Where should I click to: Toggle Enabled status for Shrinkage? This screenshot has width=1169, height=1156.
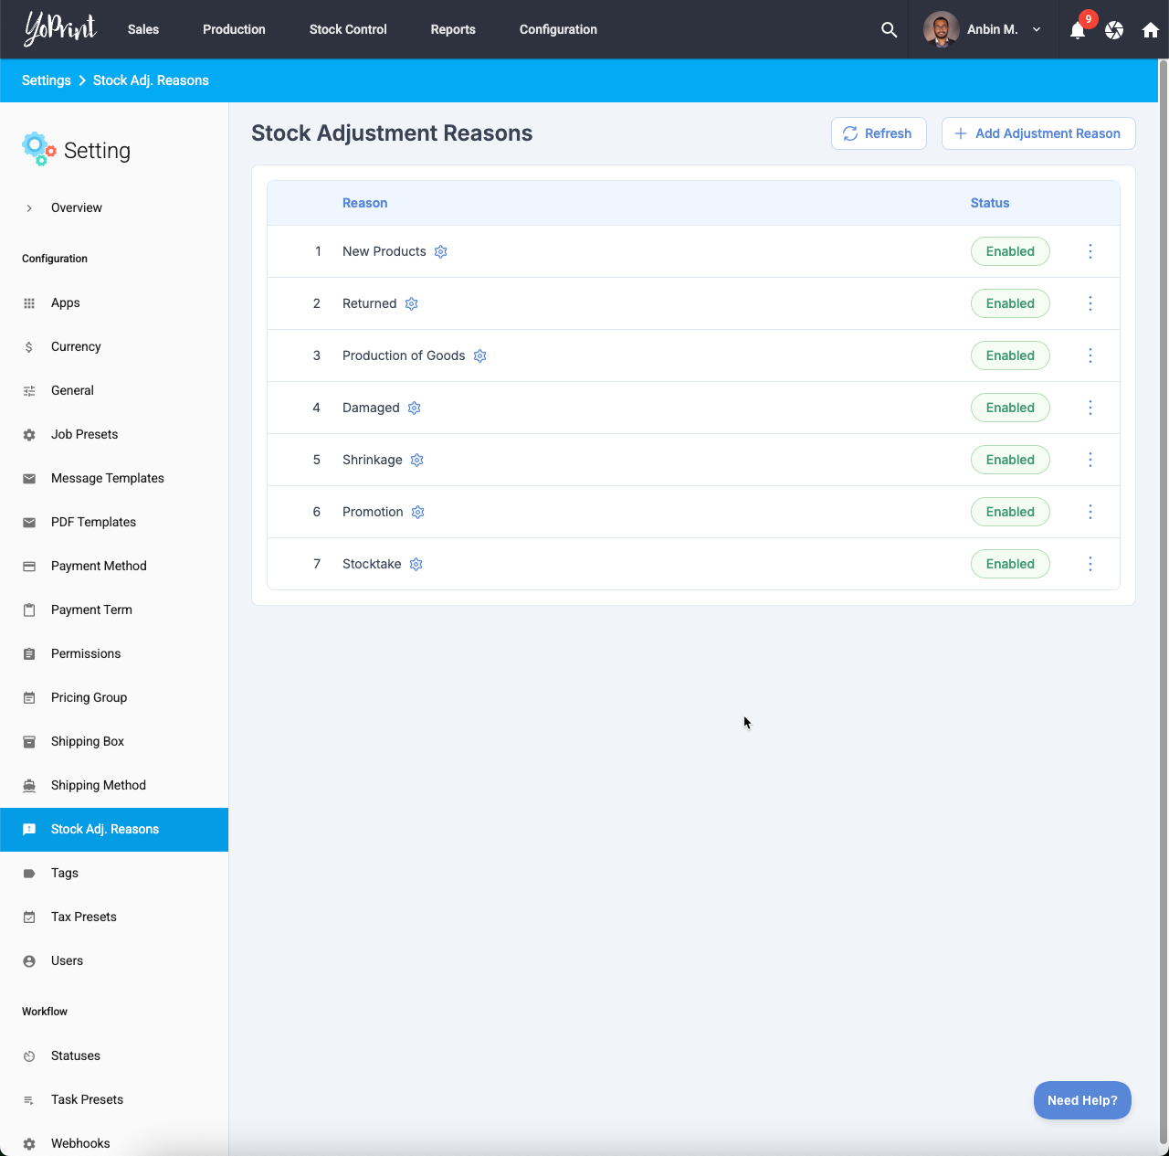pos(1010,460)
